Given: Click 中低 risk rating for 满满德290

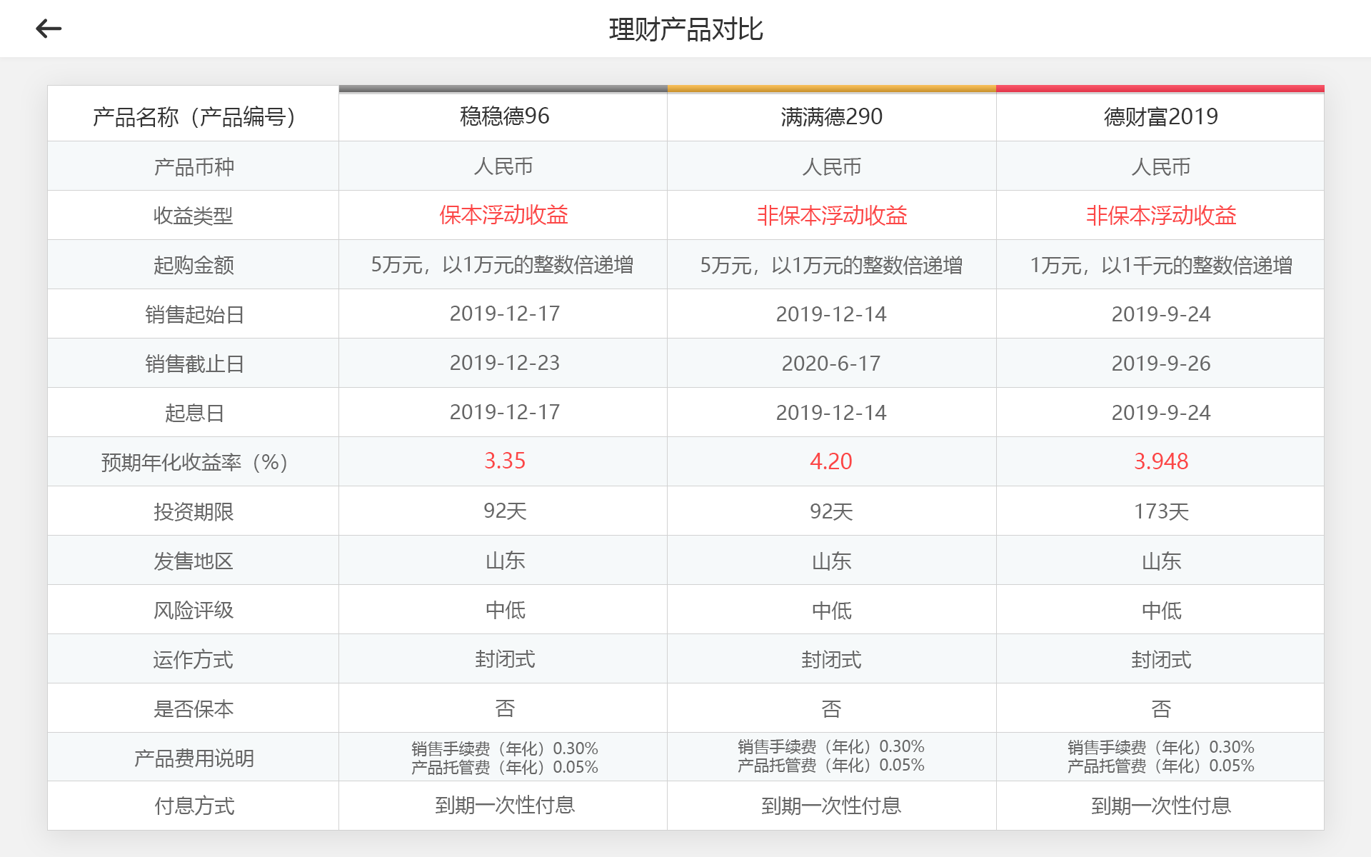Looking at the screenshot, I should point(831,610).
